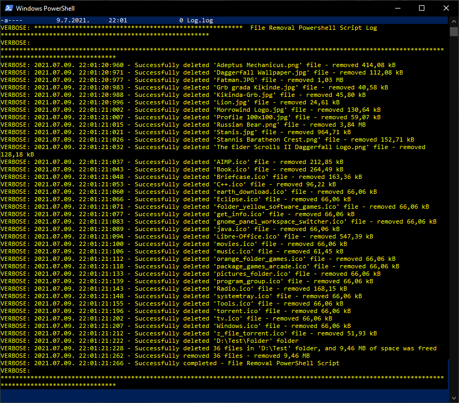The image size is (459, 403).
Task: Click the 'Adeptus Mechanicus.png' deletion entry
Action: 213,65
